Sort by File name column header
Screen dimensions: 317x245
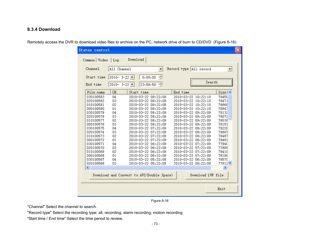pyautogui.click(x=98, y=92)
